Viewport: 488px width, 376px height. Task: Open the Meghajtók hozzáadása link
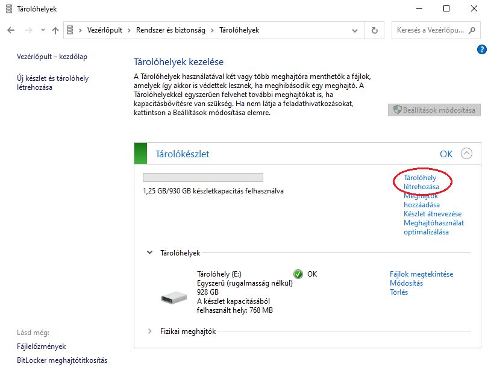[421, 201]
